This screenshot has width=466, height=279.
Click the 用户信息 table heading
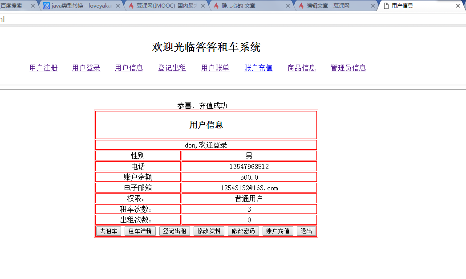click(x=206, y=125)
